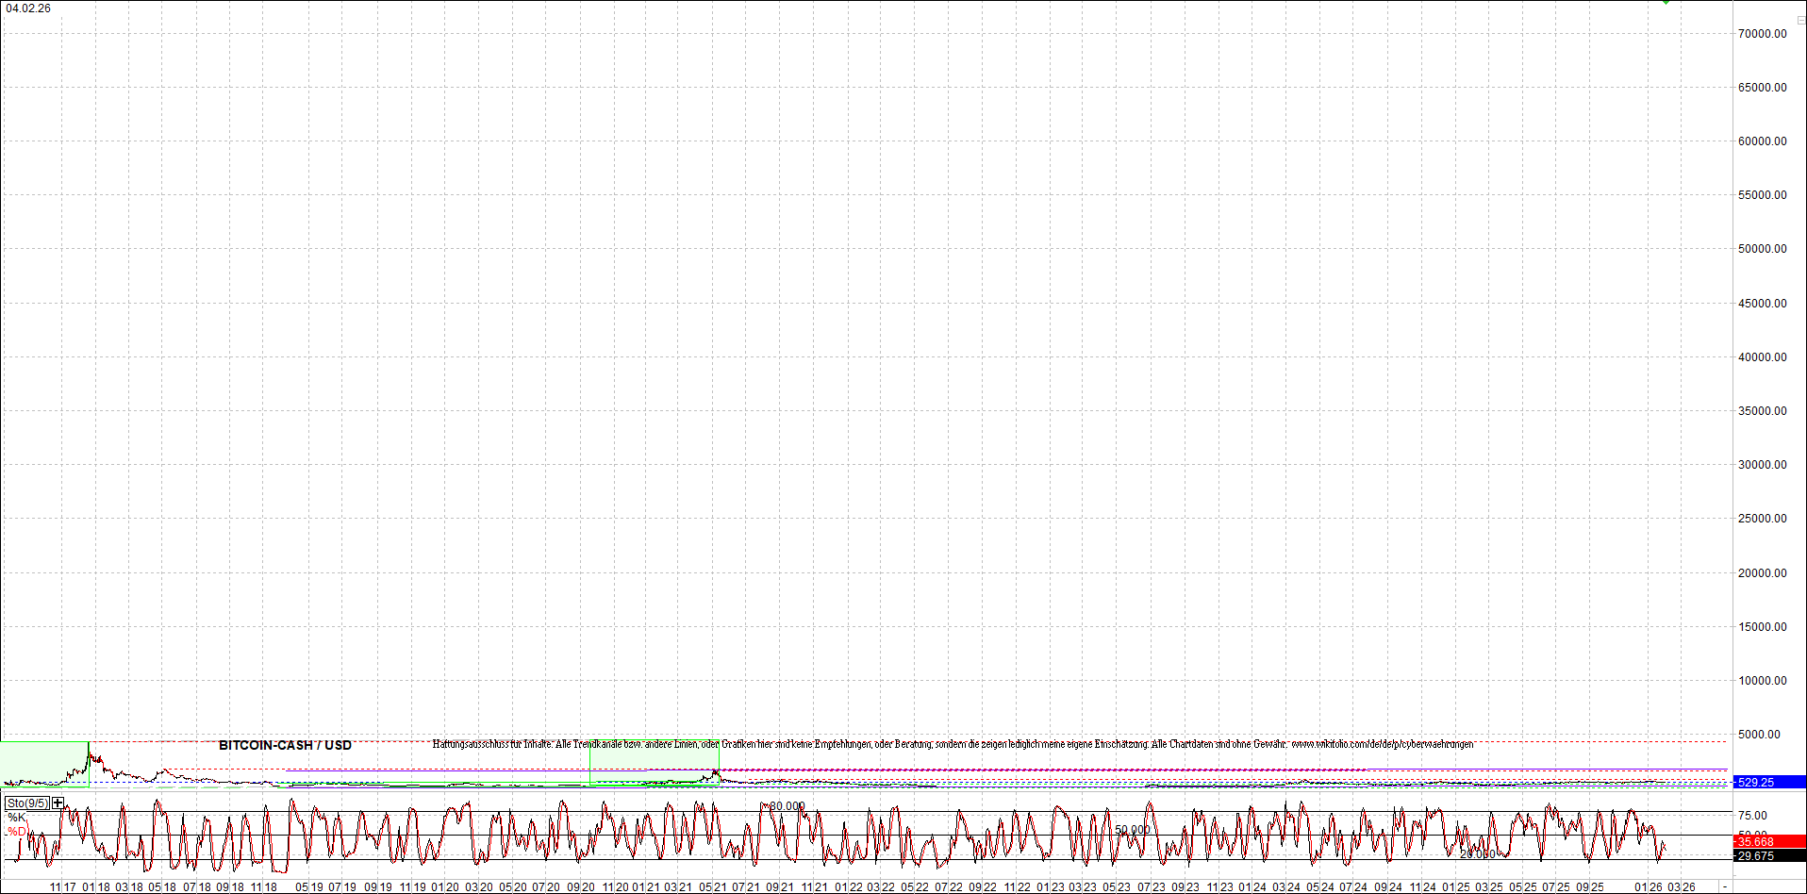The height and width of the screenshot is (894, 1807).
Task: Click the 80.000 stochastic level label
Action: pos(787,806)
